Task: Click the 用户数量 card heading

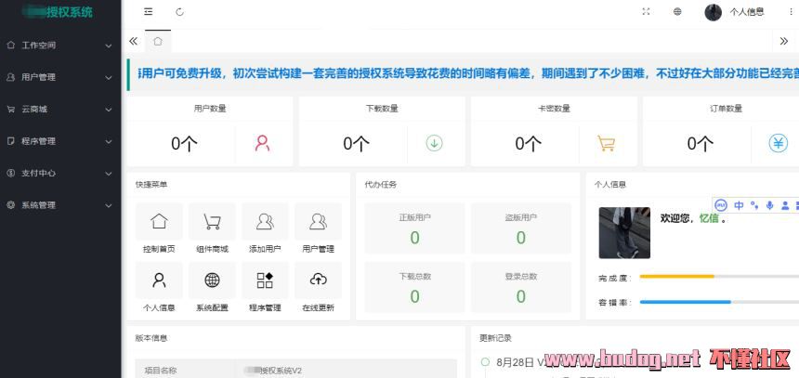Action: point(210,109)
